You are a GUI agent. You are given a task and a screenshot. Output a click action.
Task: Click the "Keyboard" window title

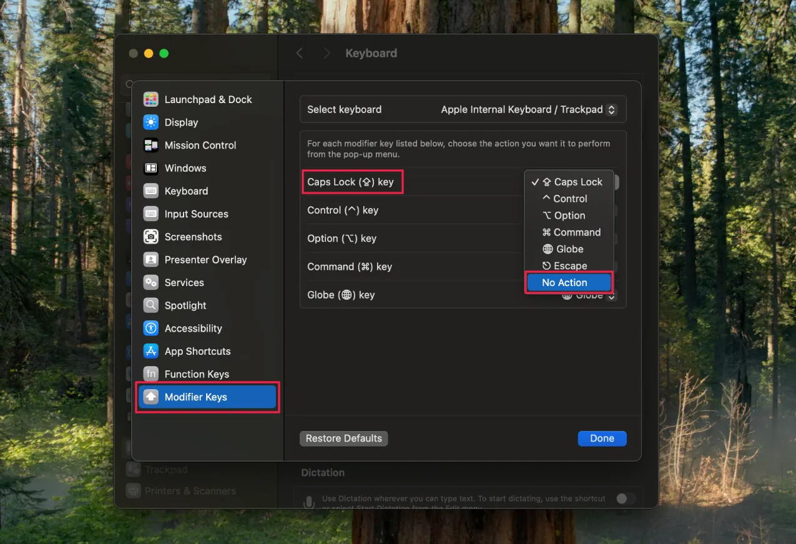pyautogui.click(x=371, y=54)
